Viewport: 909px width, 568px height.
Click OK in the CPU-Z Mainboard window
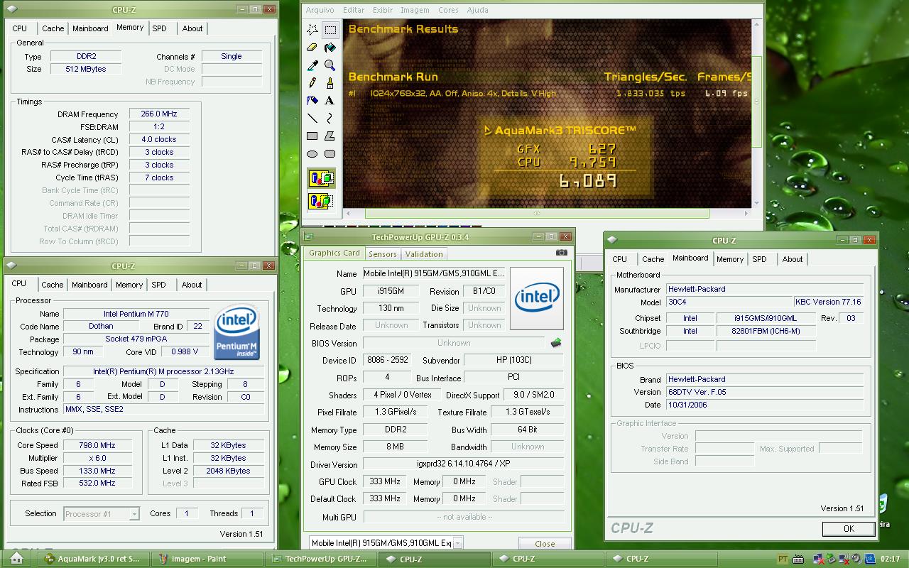pyautogui.click(x=849, y=529)
